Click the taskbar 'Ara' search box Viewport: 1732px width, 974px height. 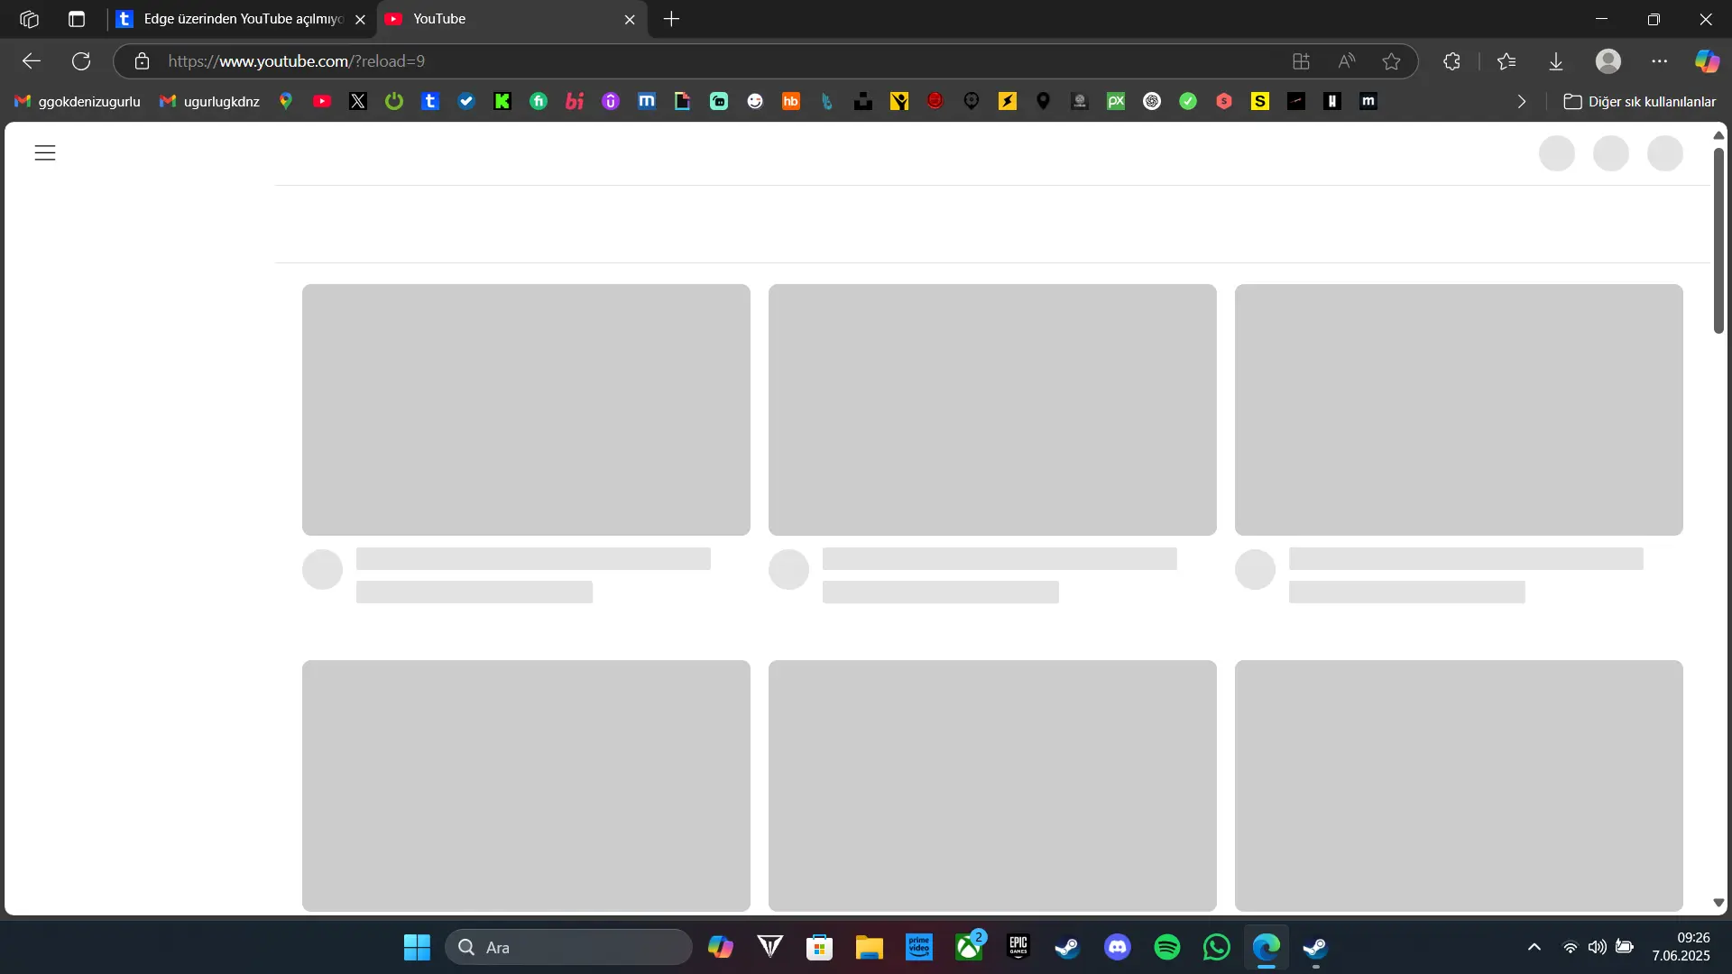568,947
